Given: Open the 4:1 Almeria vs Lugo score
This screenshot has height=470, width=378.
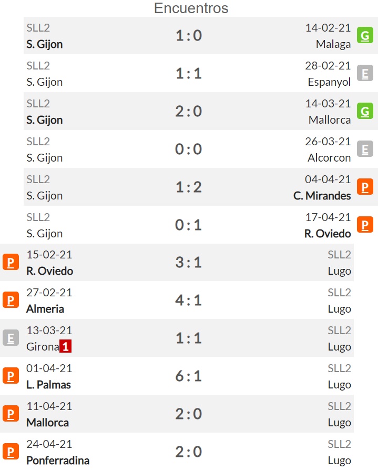Looking at the screenshot, I should point(189,300).
